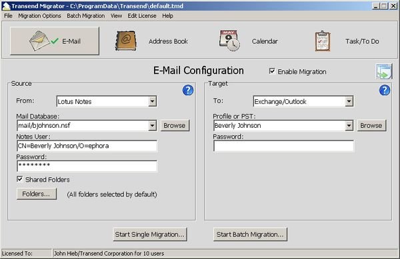Expand the From source system dropdown
Image resolution: width=400 pixels, height=259 pixels.
coord(152,101)
